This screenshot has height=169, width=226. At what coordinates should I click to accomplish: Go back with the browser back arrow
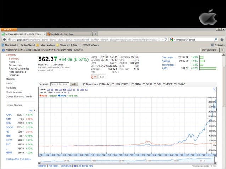point(4,40)
